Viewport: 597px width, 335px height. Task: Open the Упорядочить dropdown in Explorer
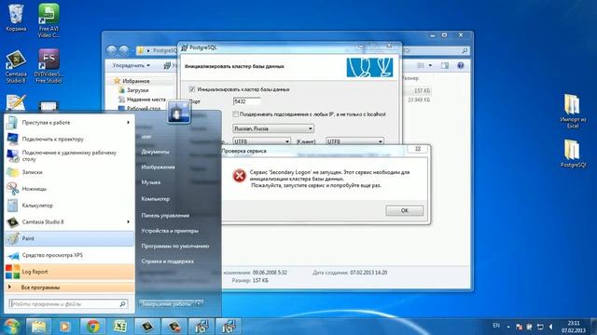click(x=131, y=66)
